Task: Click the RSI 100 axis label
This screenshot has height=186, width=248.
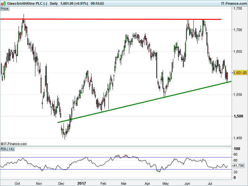Action: pos(237,149)
